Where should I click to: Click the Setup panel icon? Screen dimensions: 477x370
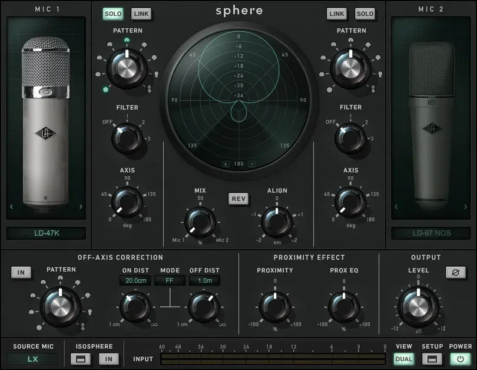[432, 358]
